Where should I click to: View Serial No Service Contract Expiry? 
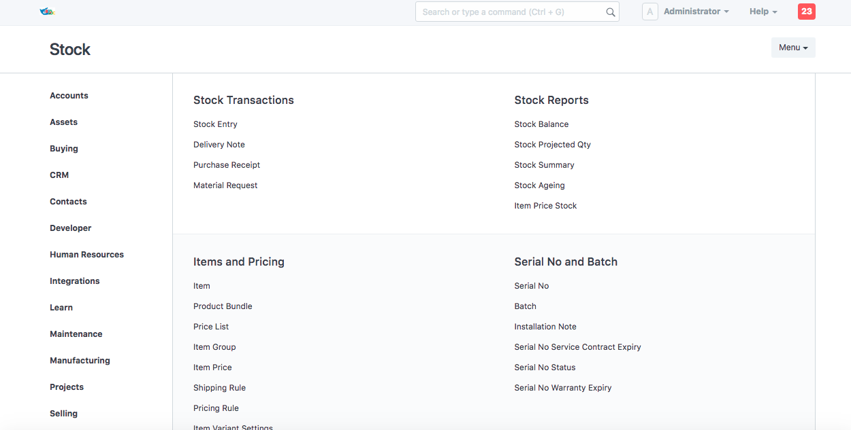pos(578,347)
